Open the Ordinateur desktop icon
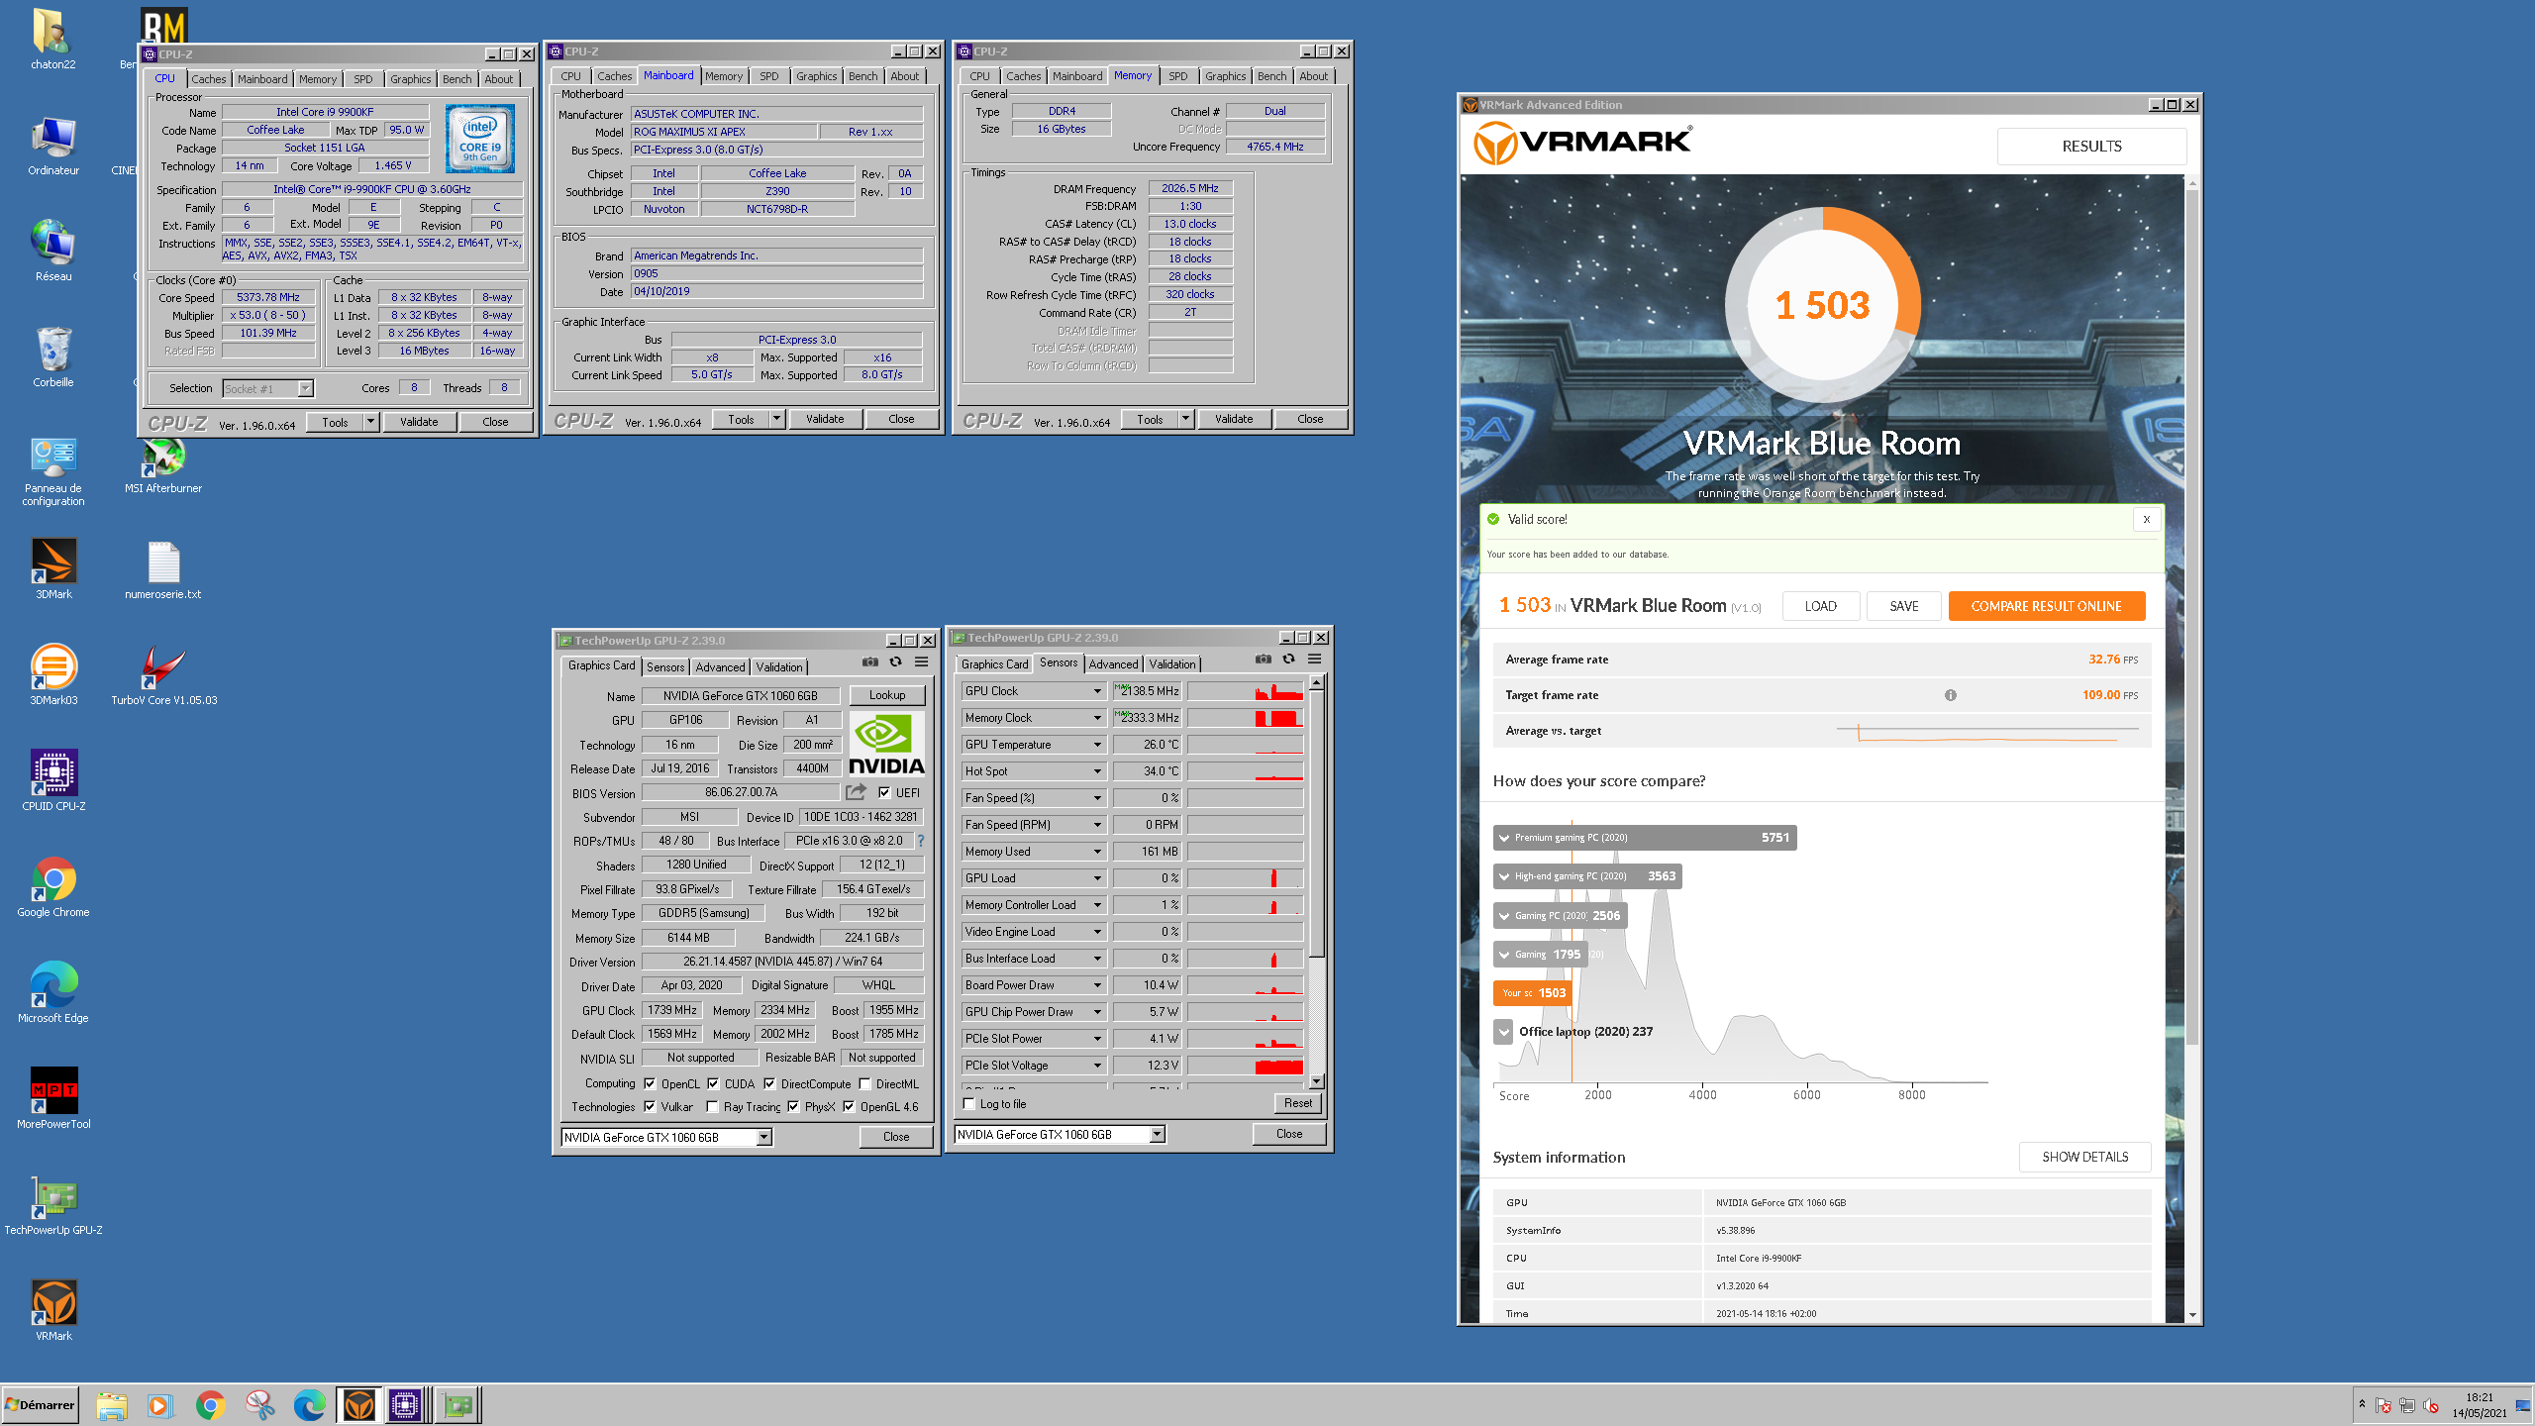Viewport: 2535px width, 1426px height. (53, 146)
